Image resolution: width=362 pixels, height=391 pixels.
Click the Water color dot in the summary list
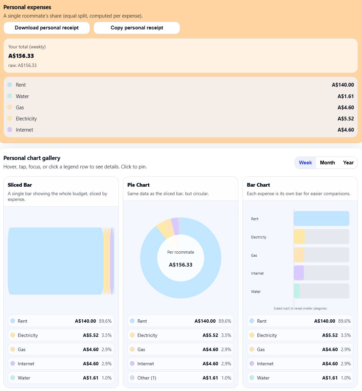[10, 96]
